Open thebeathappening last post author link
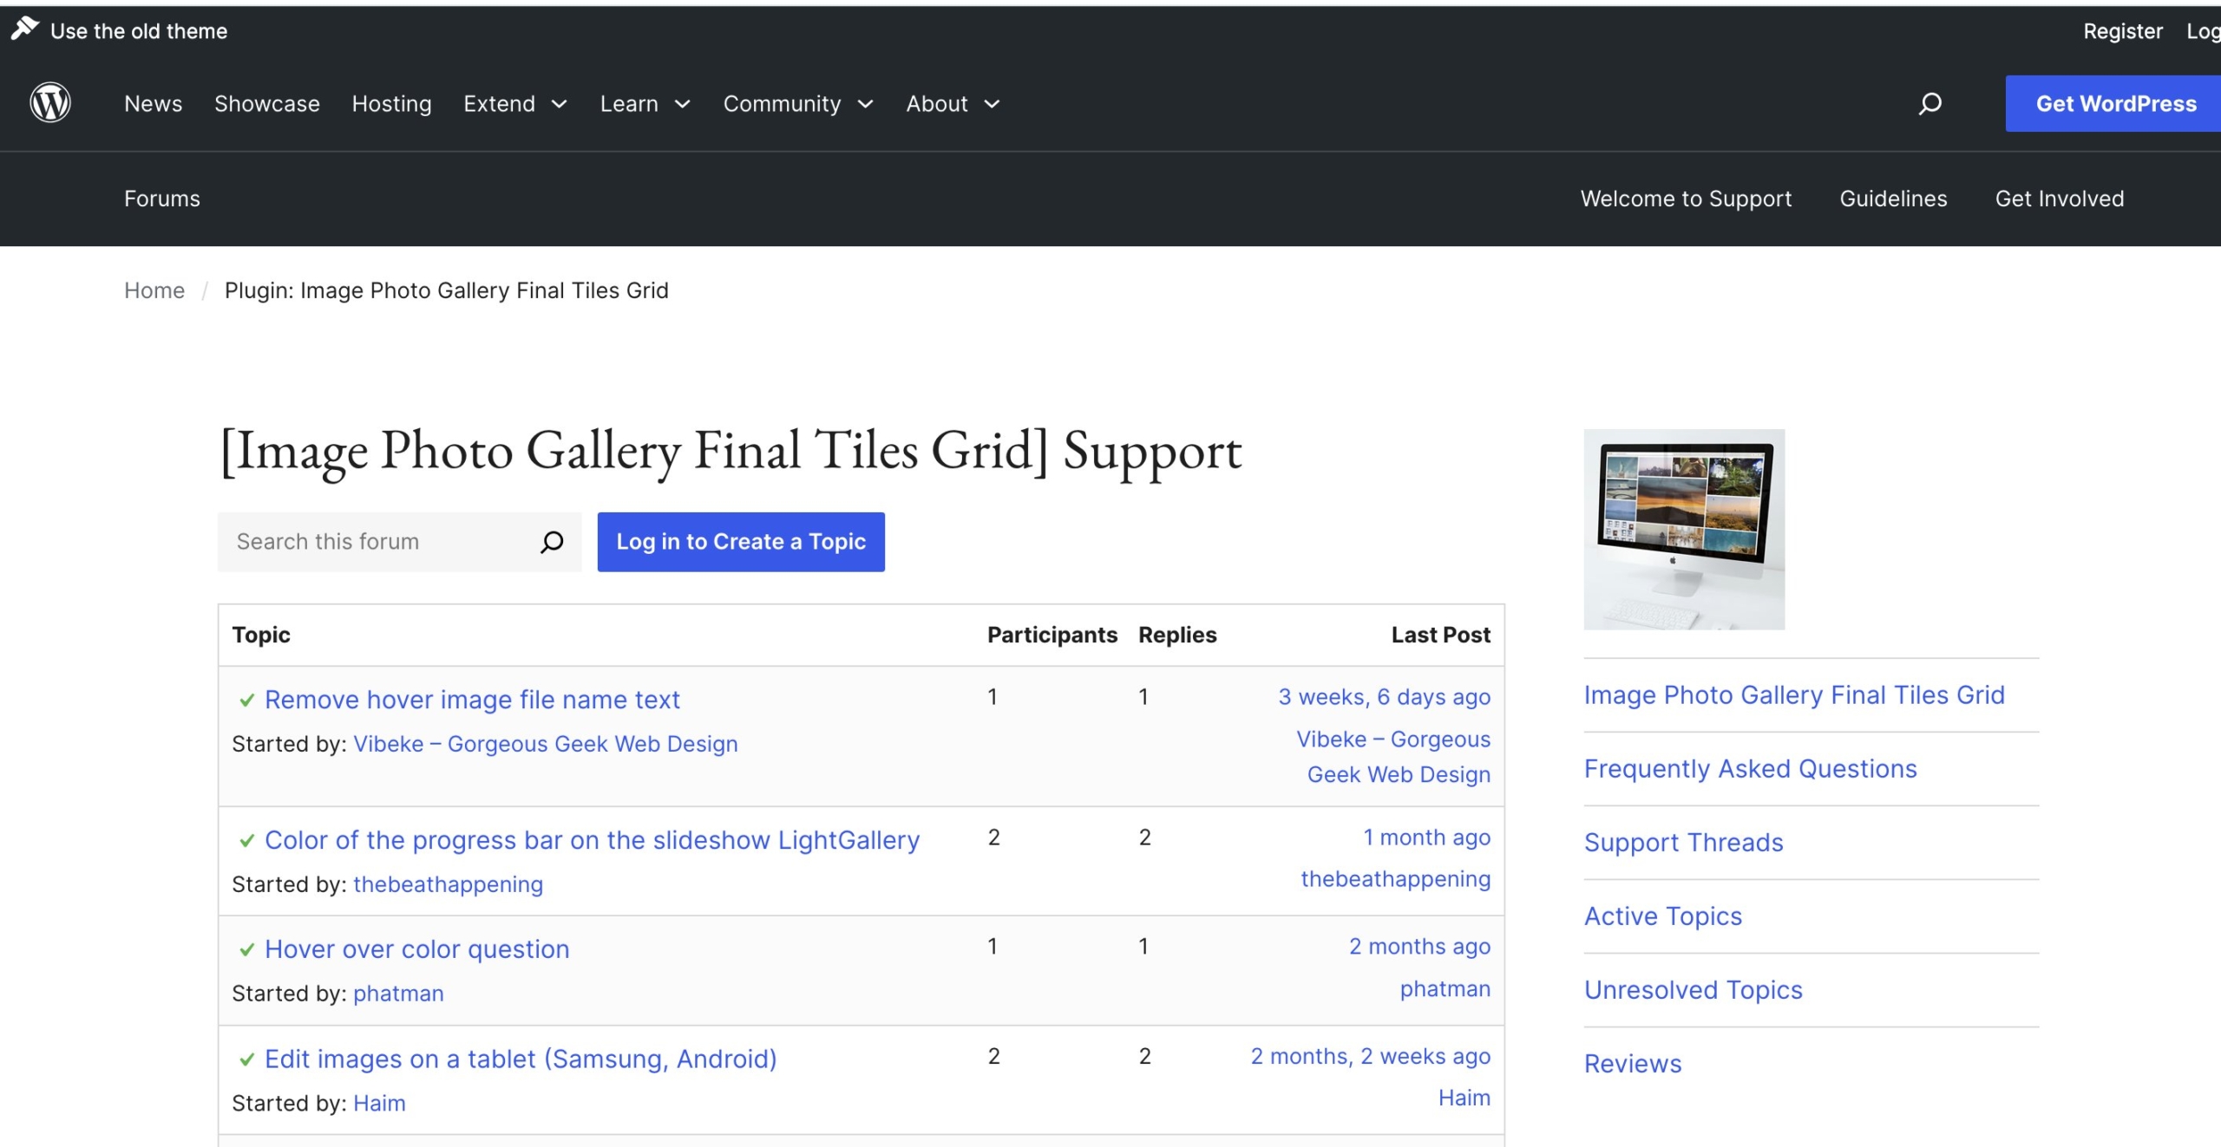This screenshot has width=2221, height=1147. pos(1395,879)
